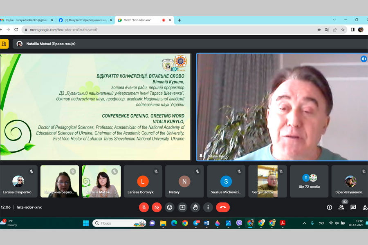Click the yellow icon left of presentation banner
Screen dimensions: 368x245
click(4, 44)
